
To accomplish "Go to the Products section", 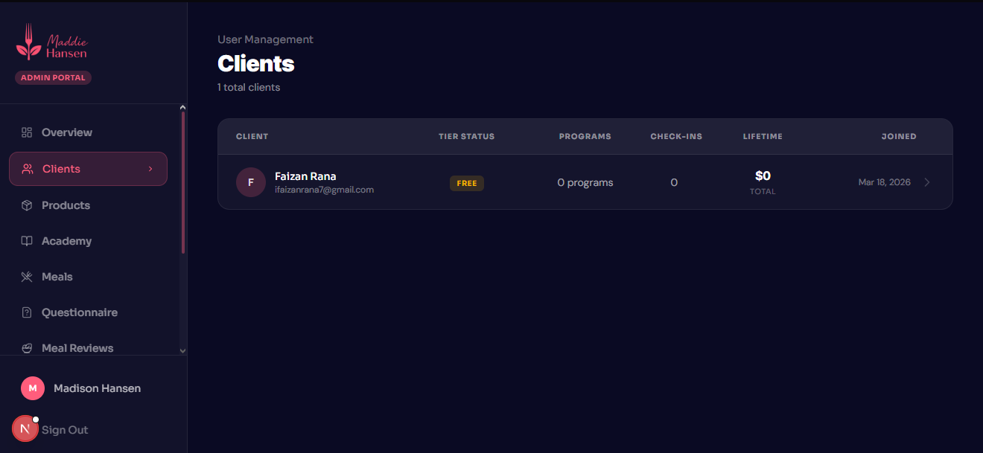I will (x=66, y=205).
